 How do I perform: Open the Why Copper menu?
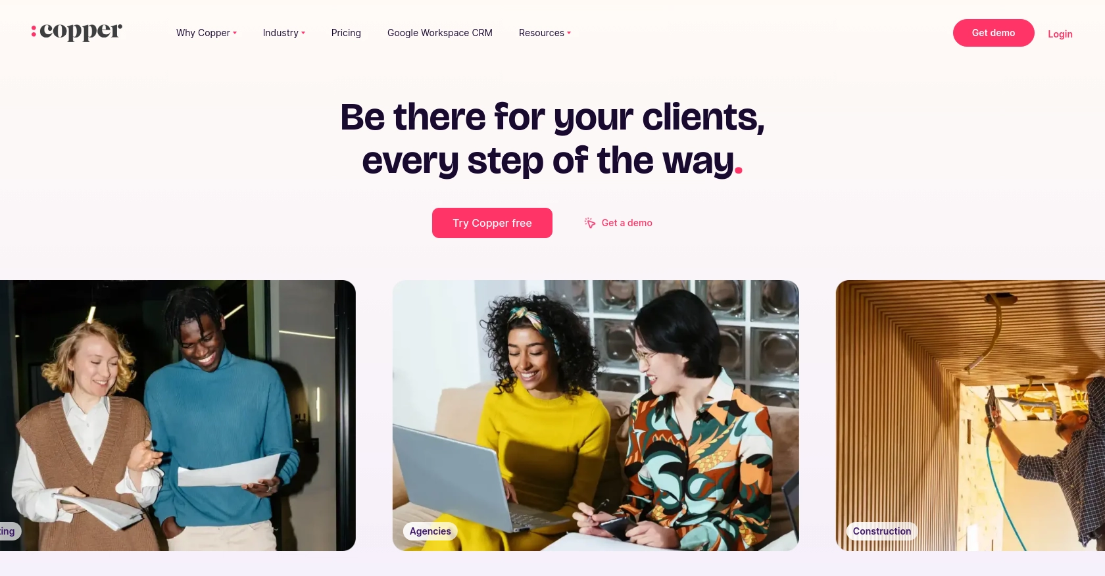(203, 33)
